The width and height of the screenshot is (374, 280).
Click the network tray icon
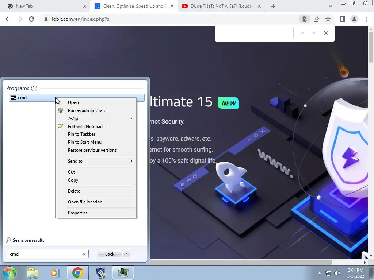pyautogui.click(x=328, y=273)
